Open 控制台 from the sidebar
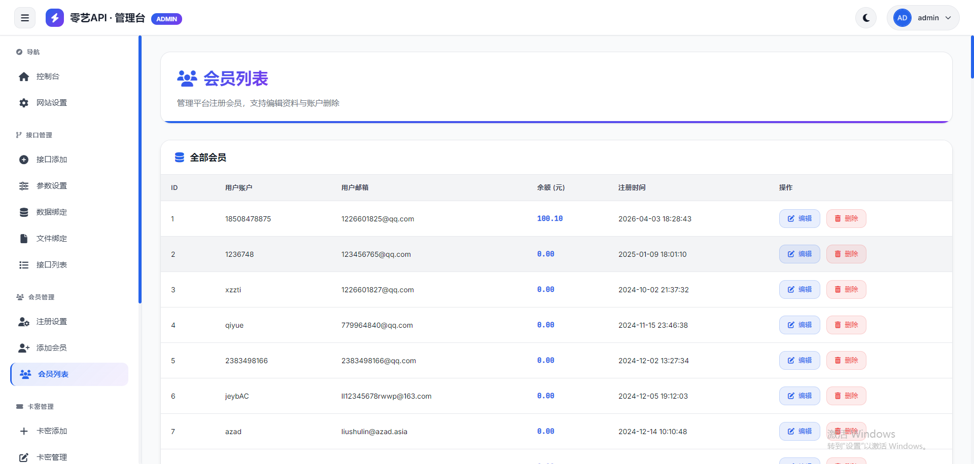 pos(48,76)
